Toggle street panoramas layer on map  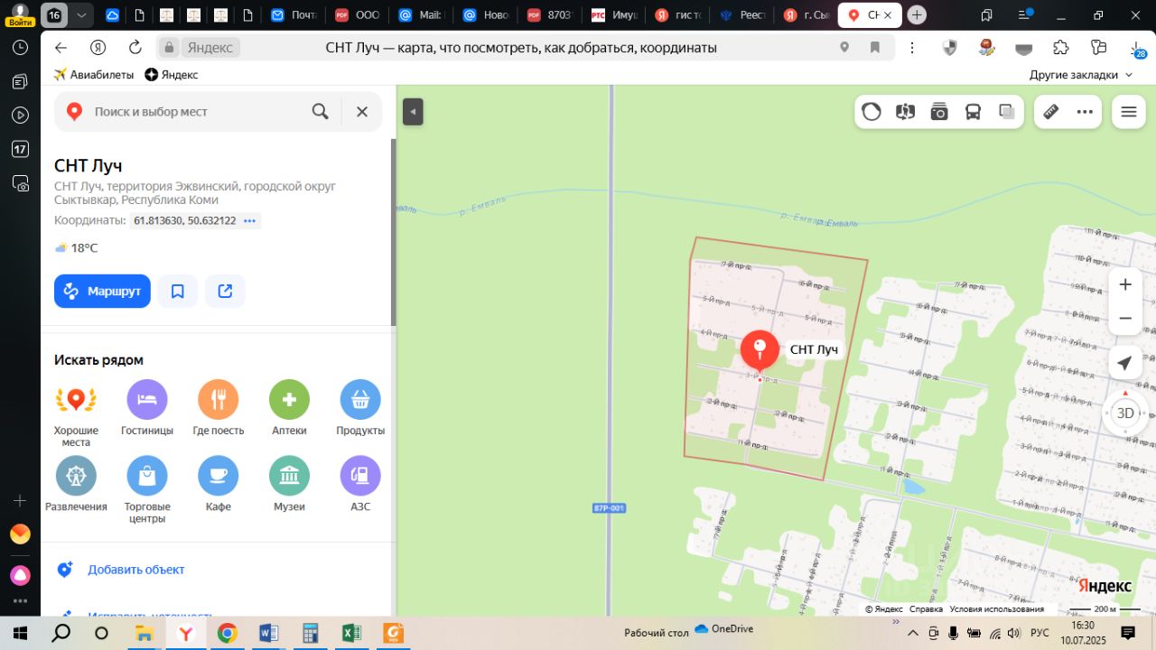905,112
